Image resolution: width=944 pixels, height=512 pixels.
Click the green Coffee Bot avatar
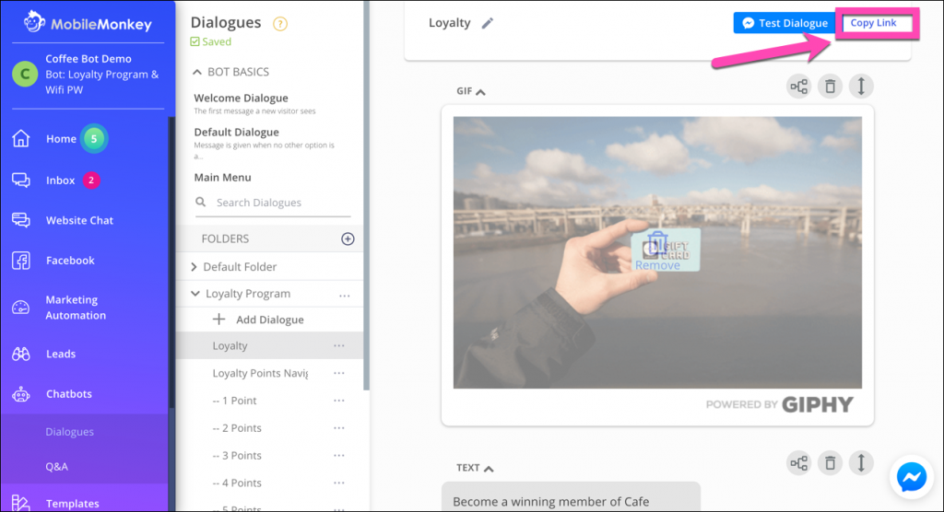[x=25, y=74]
